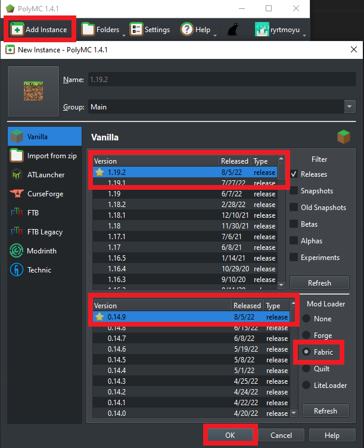Select Fabric loader version 0.14.3 row
Viewport: 364px width, 448px height.
point(191,381)
